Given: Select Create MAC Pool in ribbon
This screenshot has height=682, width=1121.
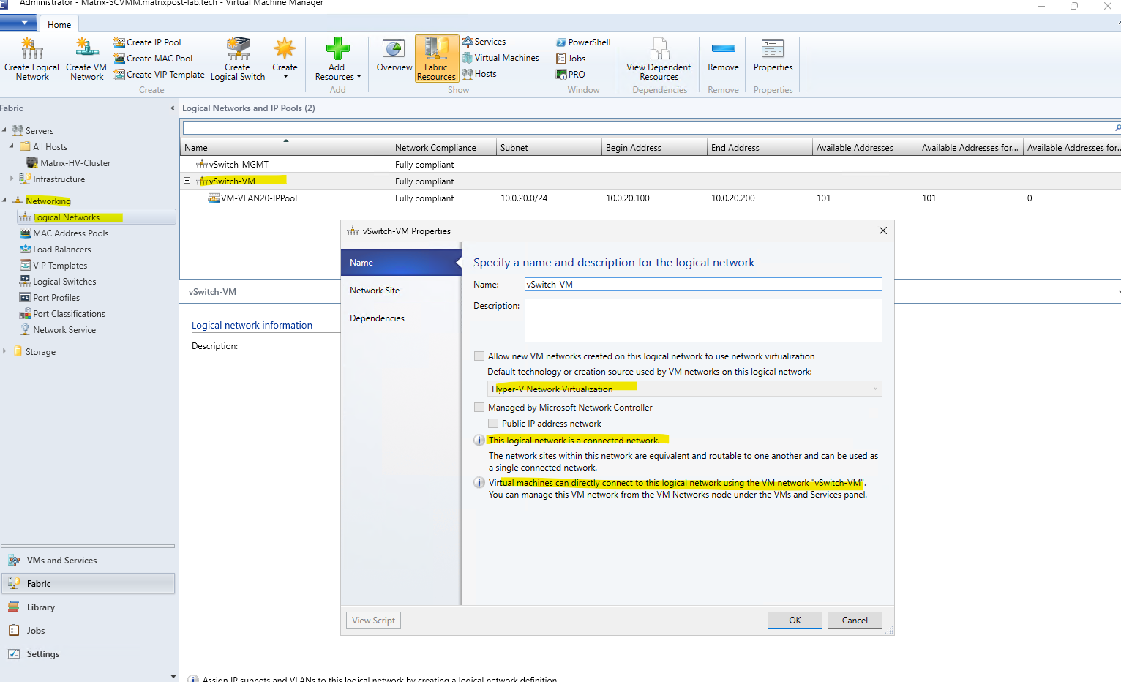Looking at the screenshot, I should click(153, 59).
